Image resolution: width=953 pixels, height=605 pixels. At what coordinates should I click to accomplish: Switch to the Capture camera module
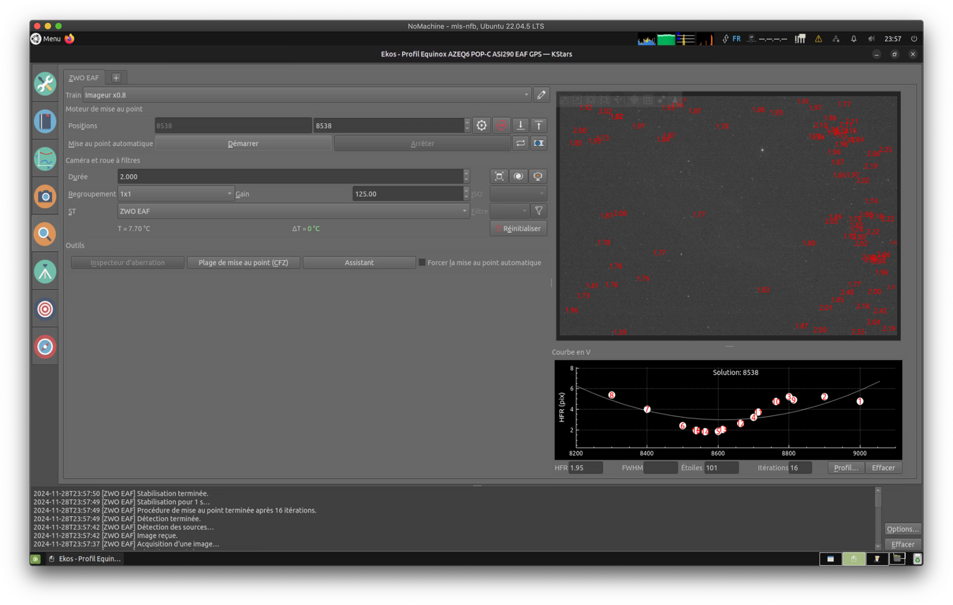point(45,197)
